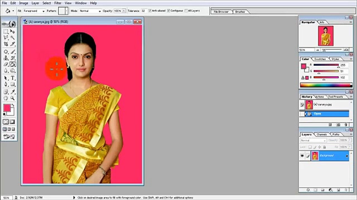Click the Navigator image thumbnail
357x200 pixels.
point(326,36)
